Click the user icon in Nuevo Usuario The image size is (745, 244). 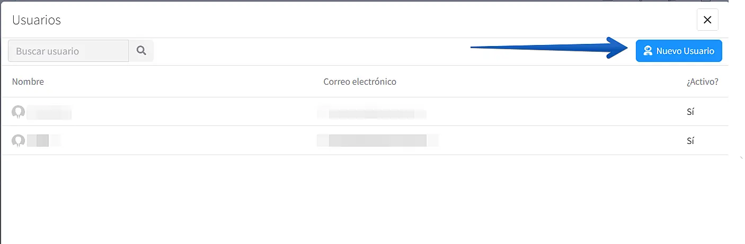tap(648, 51)
